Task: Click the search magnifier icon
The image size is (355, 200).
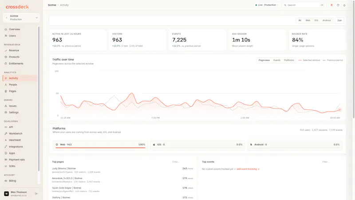Action: (x=285, y=5)
